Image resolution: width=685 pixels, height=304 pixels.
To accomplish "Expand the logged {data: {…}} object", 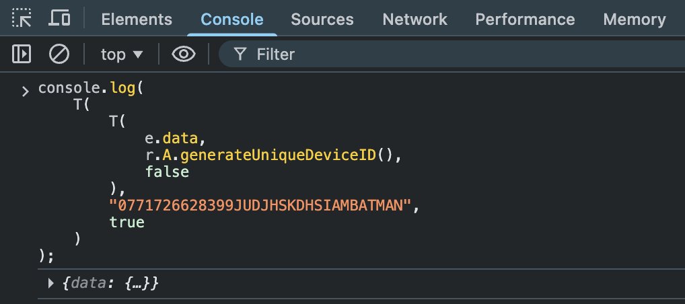I will [x=51, y=283].
